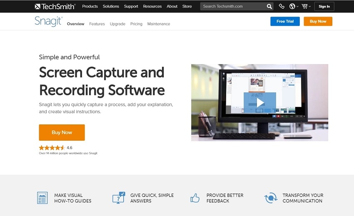The height and width of the screenshot is (216, 354).
Task: Click "MAKE VISUAL HOW-TO GUIDES" label
Action: click(73, 198)
